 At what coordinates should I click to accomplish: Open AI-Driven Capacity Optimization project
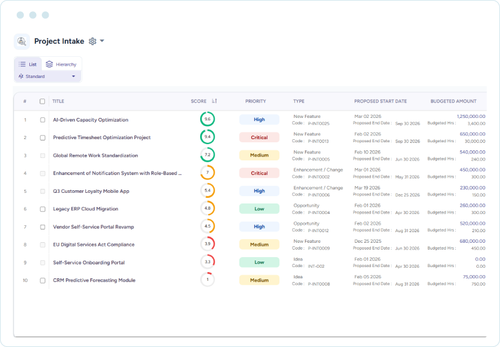coord(90,120)
